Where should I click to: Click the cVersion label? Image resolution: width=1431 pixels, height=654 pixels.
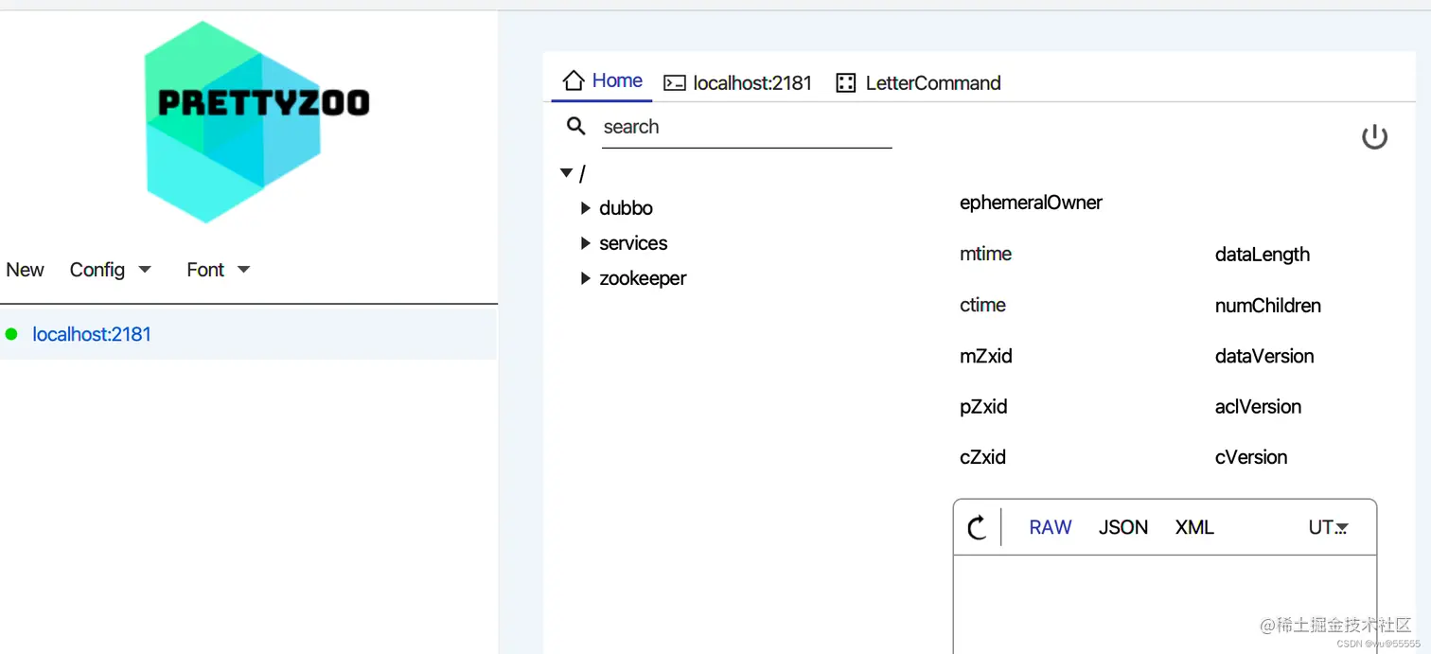tap(1251, 457)
